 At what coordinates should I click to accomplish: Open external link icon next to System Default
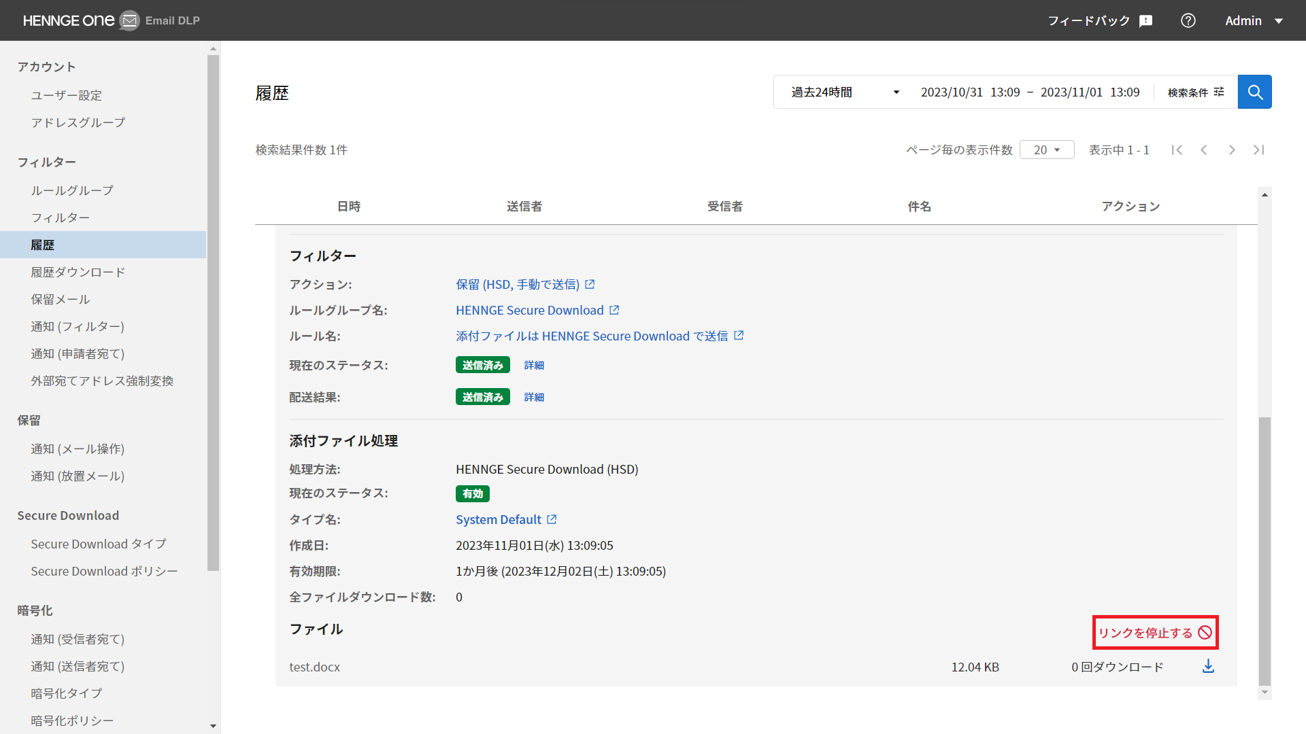(552, 519)
